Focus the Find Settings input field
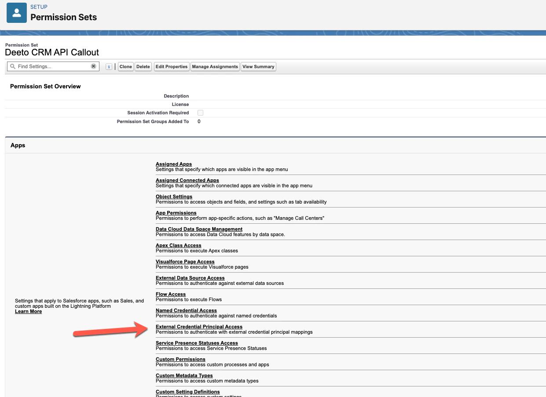 coord(54,66)
